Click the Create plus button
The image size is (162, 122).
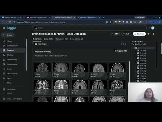click(x=7, y=35)
